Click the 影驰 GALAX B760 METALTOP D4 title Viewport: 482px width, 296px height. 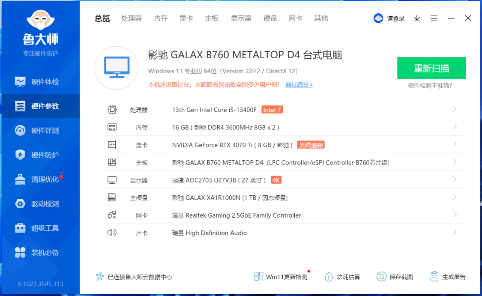245,55
